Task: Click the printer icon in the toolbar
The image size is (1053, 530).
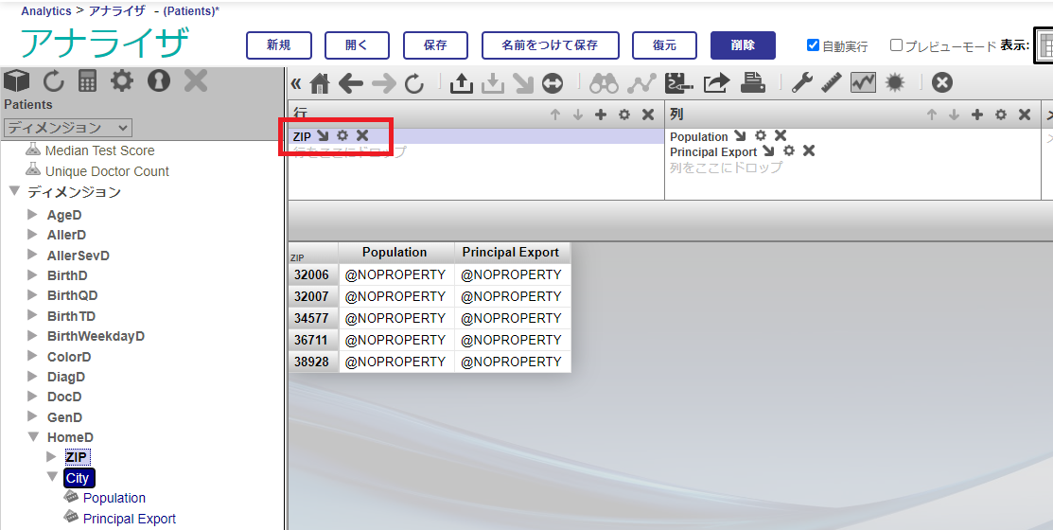Action: (x=752, y=83)
